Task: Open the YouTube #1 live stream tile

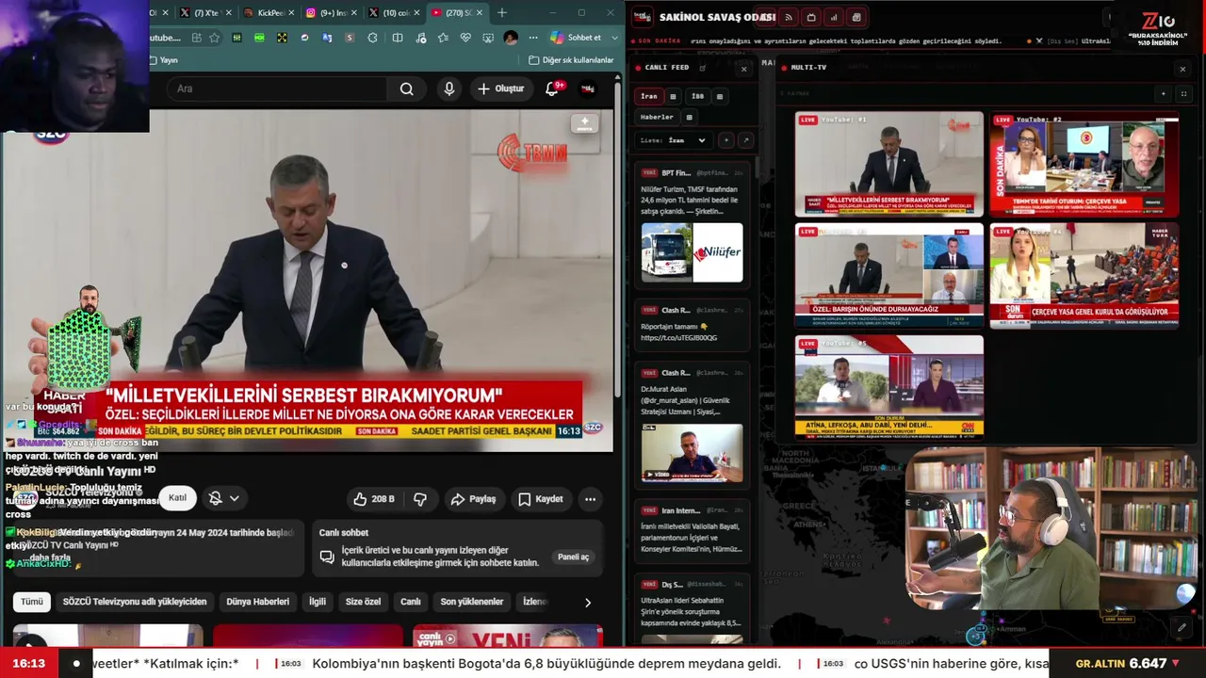Action: click(x=888, y=164)
